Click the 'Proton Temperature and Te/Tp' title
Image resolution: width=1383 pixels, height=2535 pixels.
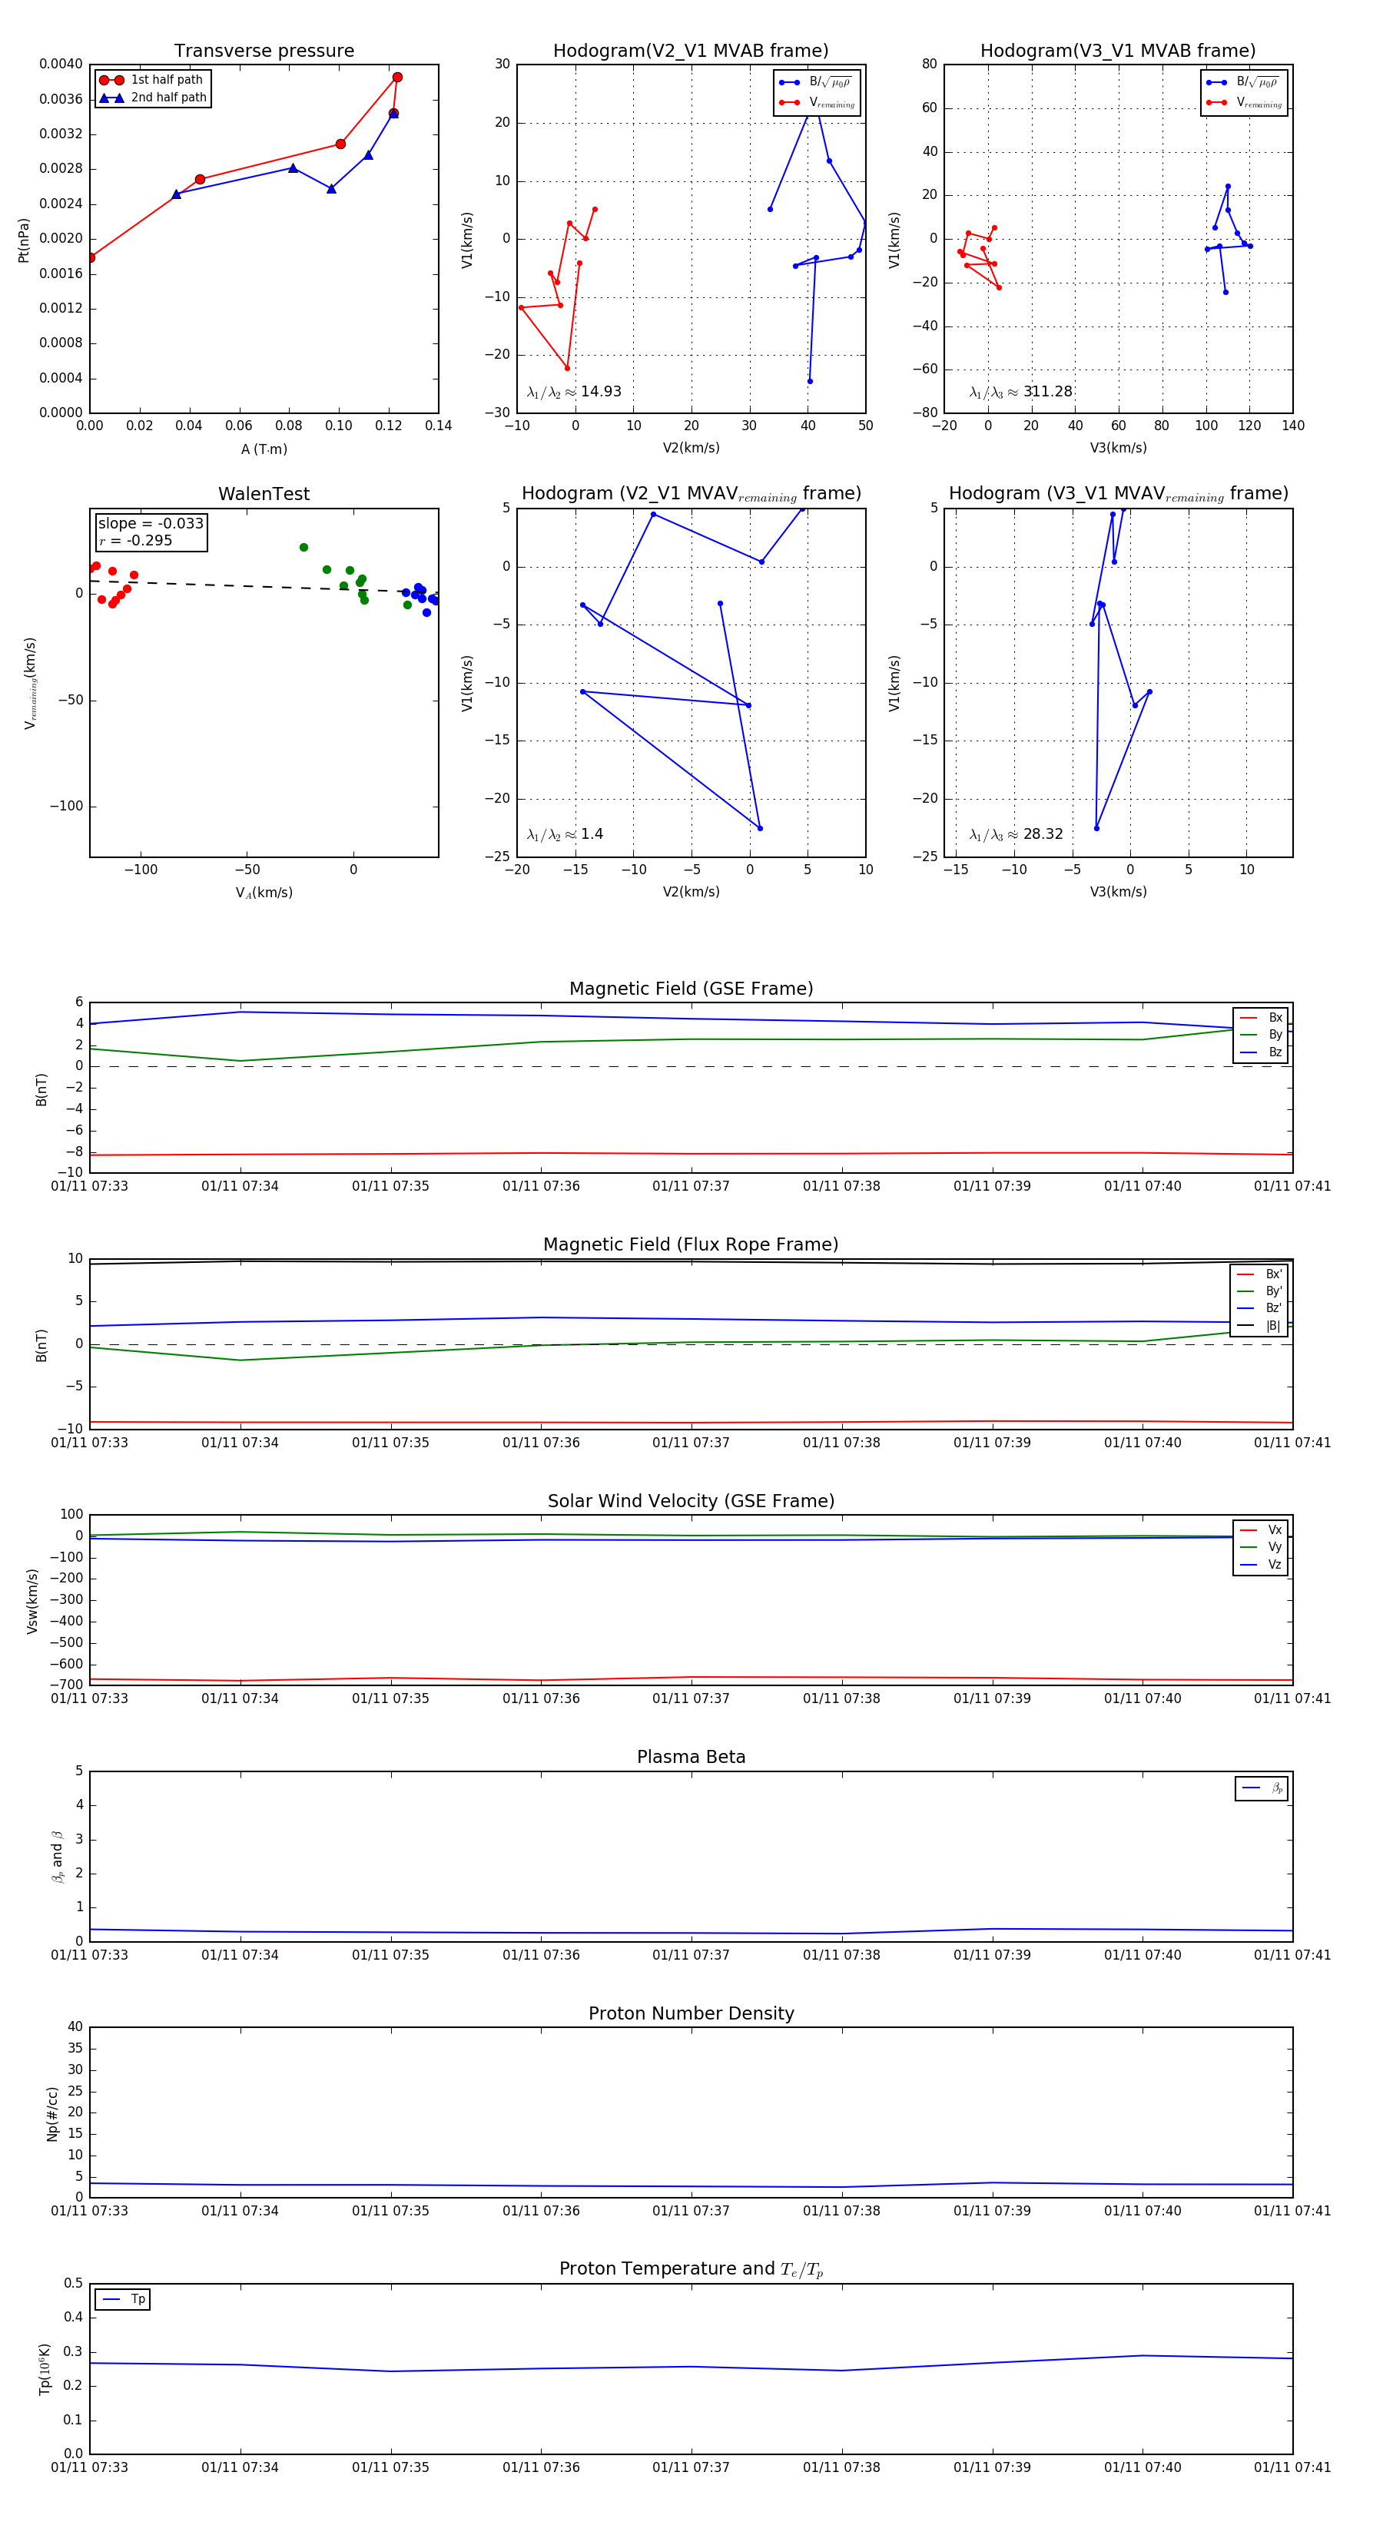pos(691,2269)
